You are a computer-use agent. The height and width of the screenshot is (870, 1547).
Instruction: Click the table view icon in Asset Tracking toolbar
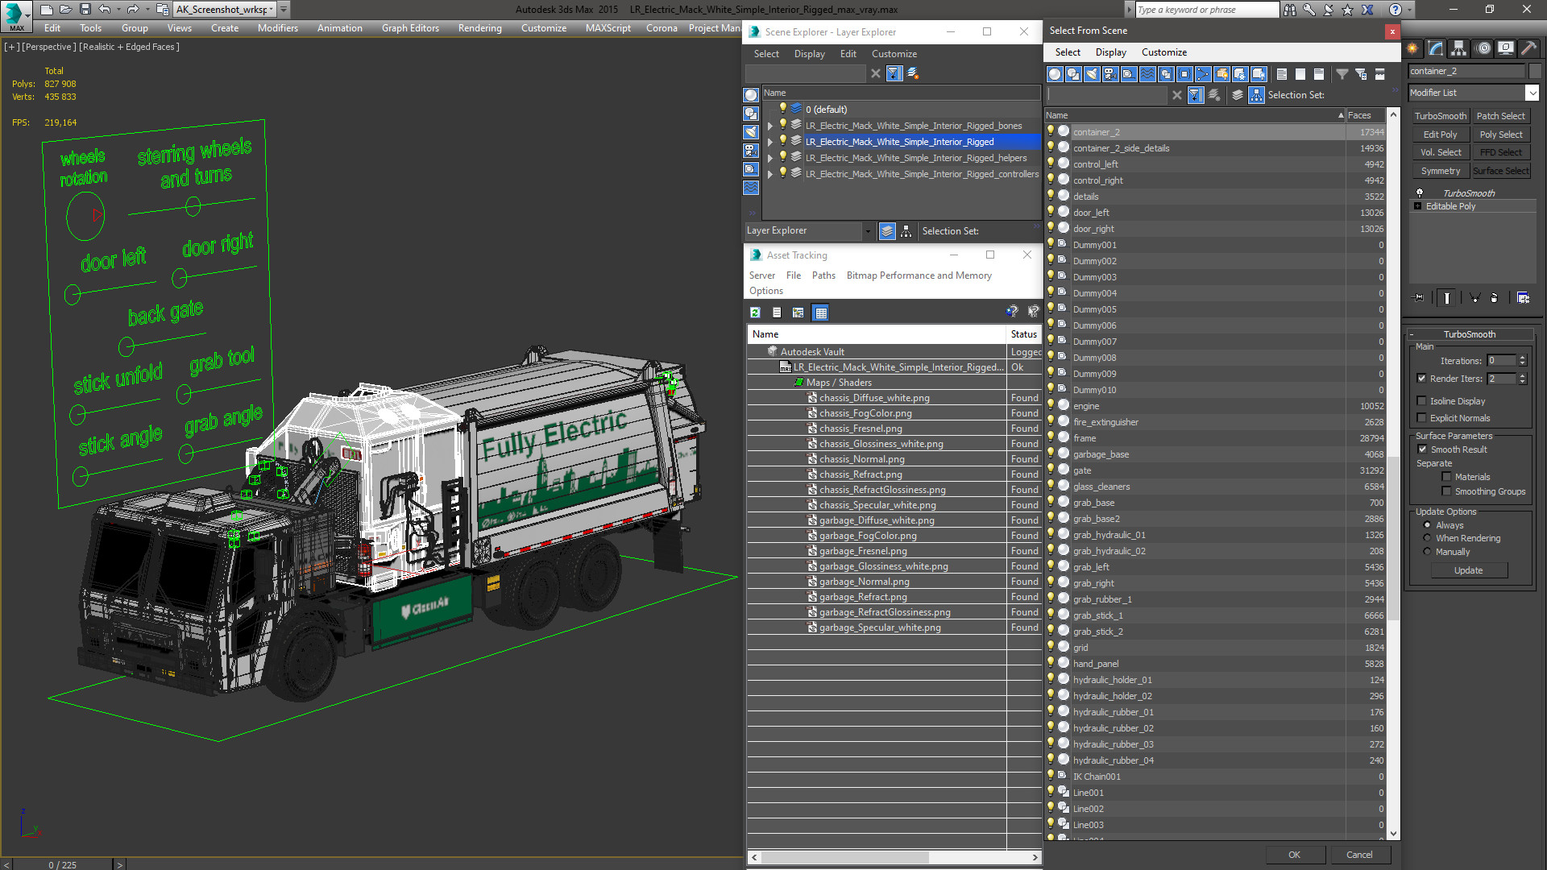tap(821, 313)
